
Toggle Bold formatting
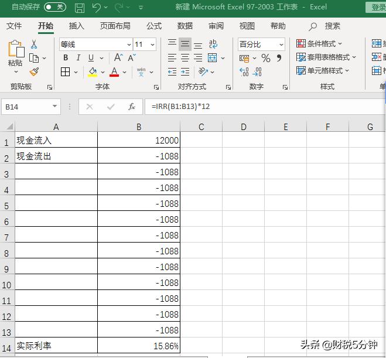tap(66, 58)
